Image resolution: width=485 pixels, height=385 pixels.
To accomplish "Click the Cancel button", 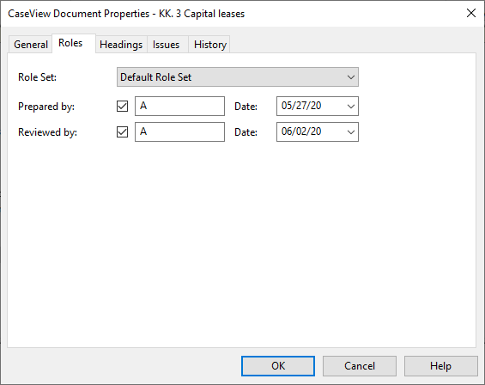I will point(360,366).
